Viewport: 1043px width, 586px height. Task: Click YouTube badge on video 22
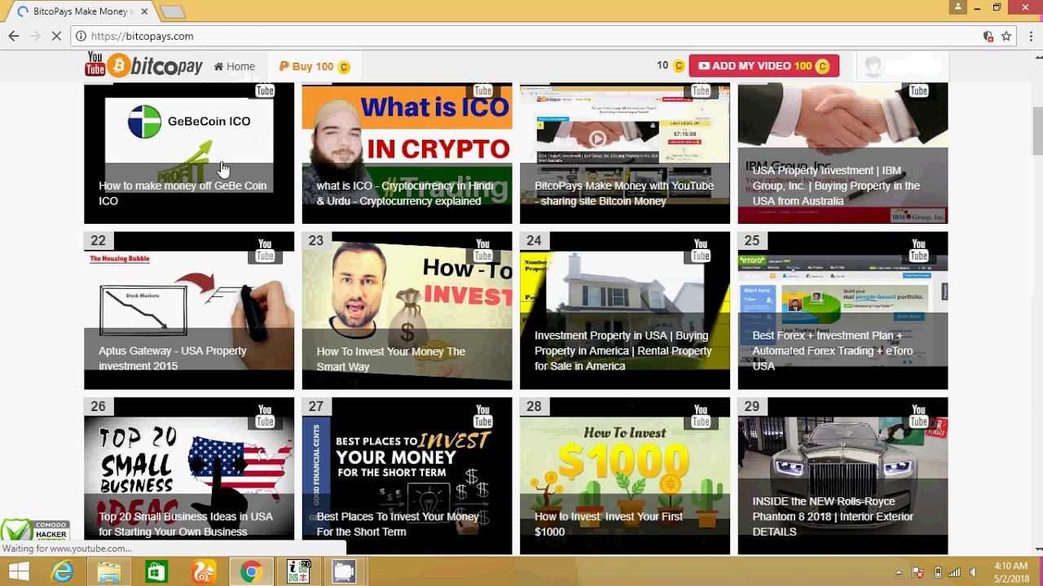pos(265,251)
